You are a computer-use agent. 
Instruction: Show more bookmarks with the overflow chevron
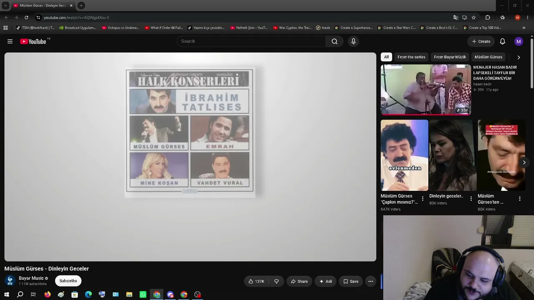[x=524, y=28]
